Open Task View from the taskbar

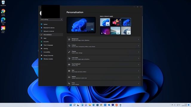tap(78, 105)
